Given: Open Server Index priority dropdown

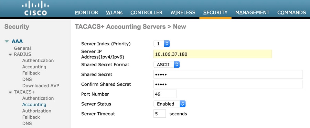Looking at the screenshot, I should click(162, 44).
